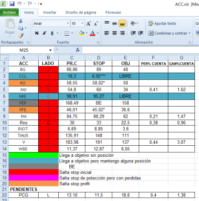Expand the Name Box dropdown arrow
Image resolution: width=199 pixels, height=201 pixels.
point(50,50)
